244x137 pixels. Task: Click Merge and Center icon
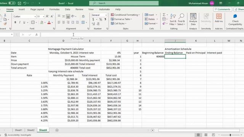coord(83,22)
